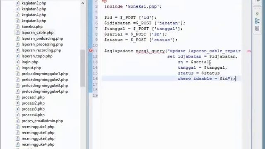Click file icon beside kegiatan3.php
The width and height of the screenshot is (265, 149).
17,9
